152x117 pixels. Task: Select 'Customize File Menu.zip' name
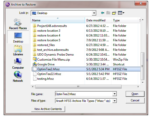(53, 60)
